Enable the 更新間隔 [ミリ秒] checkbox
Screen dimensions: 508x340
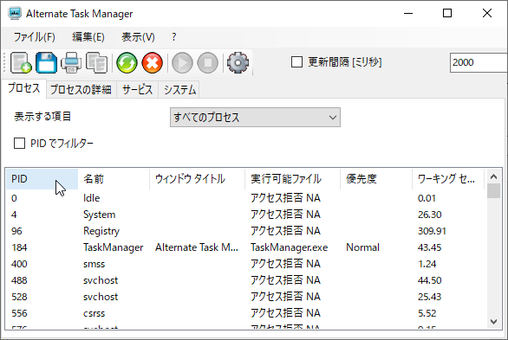click(x=296, y=61)
